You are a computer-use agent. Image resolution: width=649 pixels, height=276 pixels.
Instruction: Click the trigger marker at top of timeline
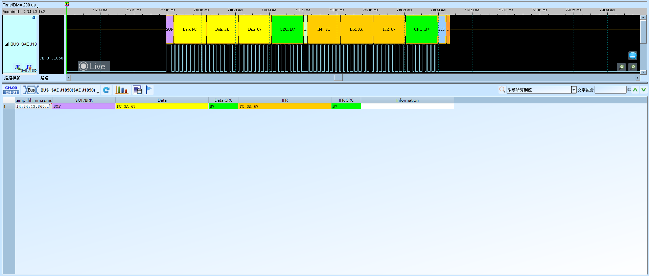(67, 4)
